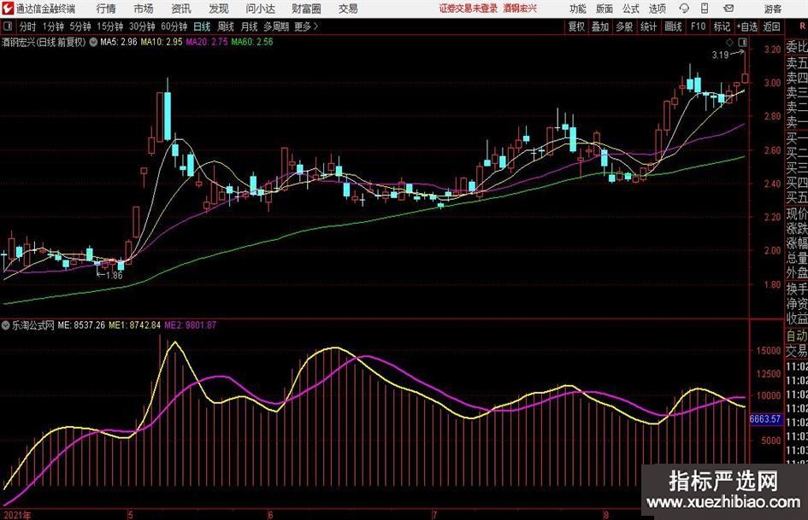
Task: Open the 公式 menu
Action: coord(631,9)
